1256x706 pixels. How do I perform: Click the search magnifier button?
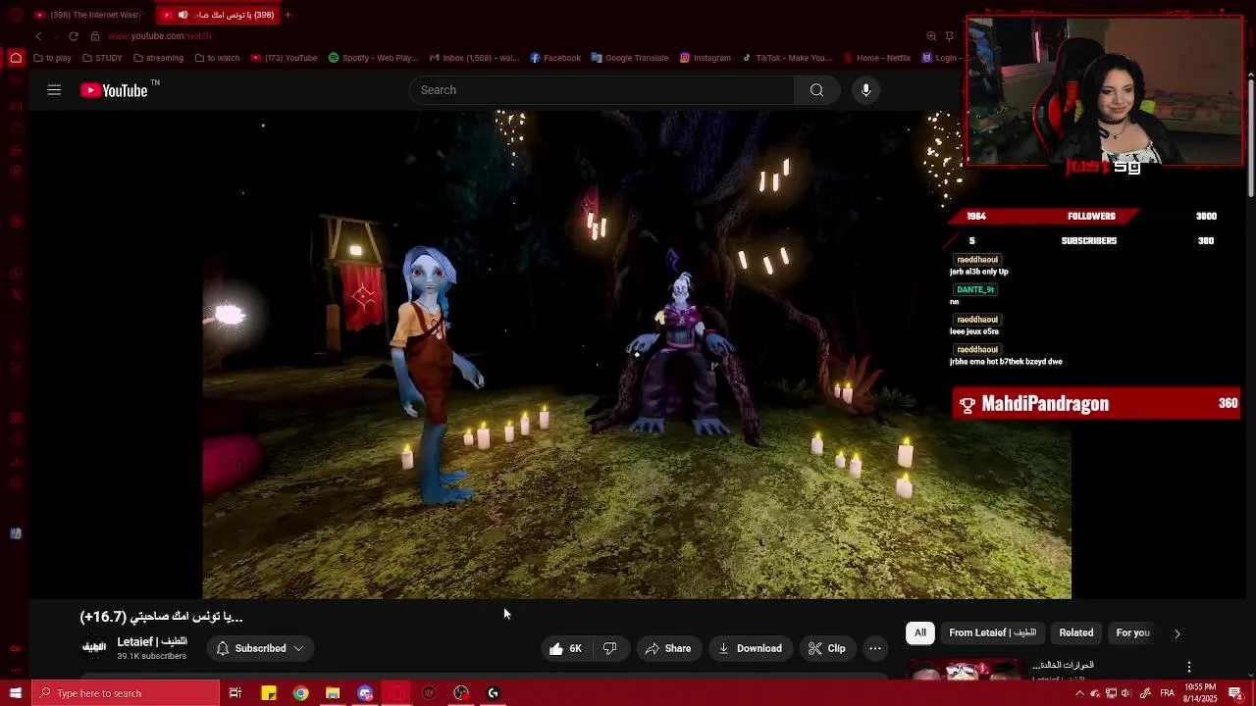pyautogui.click(x=816, y=90)
